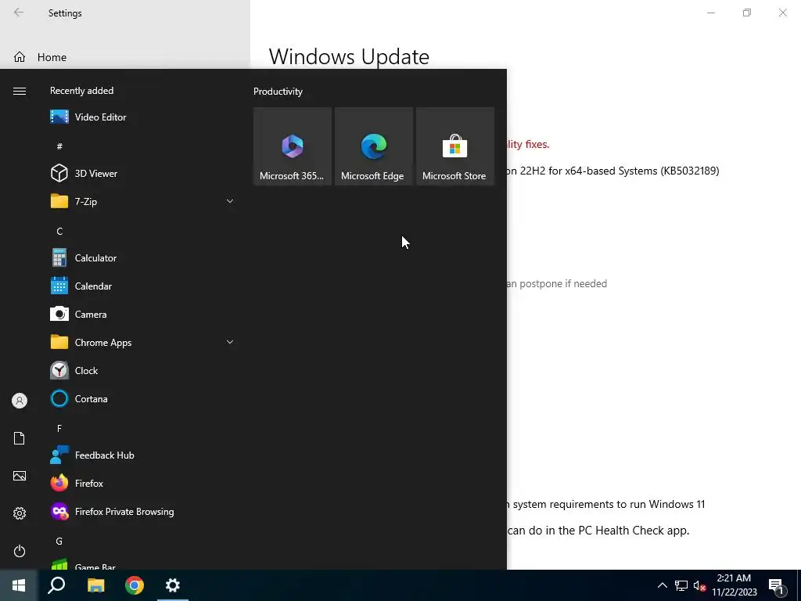Screen dimensions: 801x601
Task: Open Pictures from Start sidebar
Action: coord(20,476)
